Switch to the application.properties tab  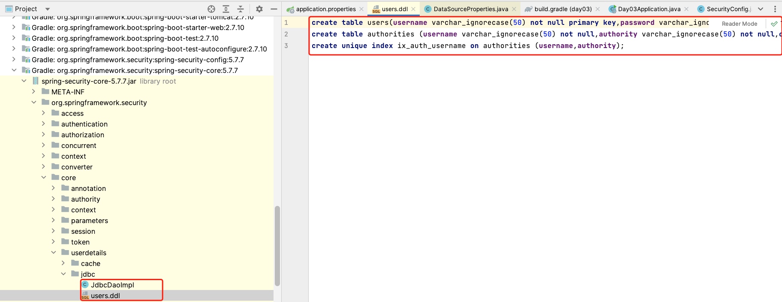(326, 9)
